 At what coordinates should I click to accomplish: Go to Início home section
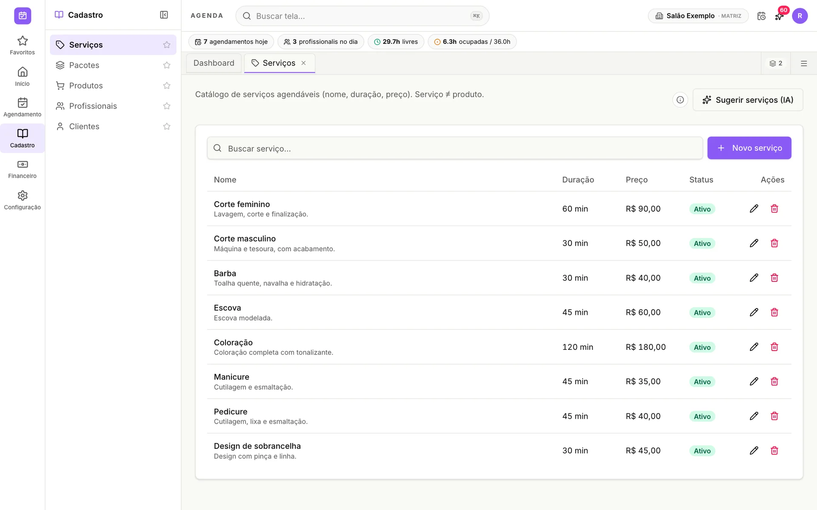coord(22,76)
